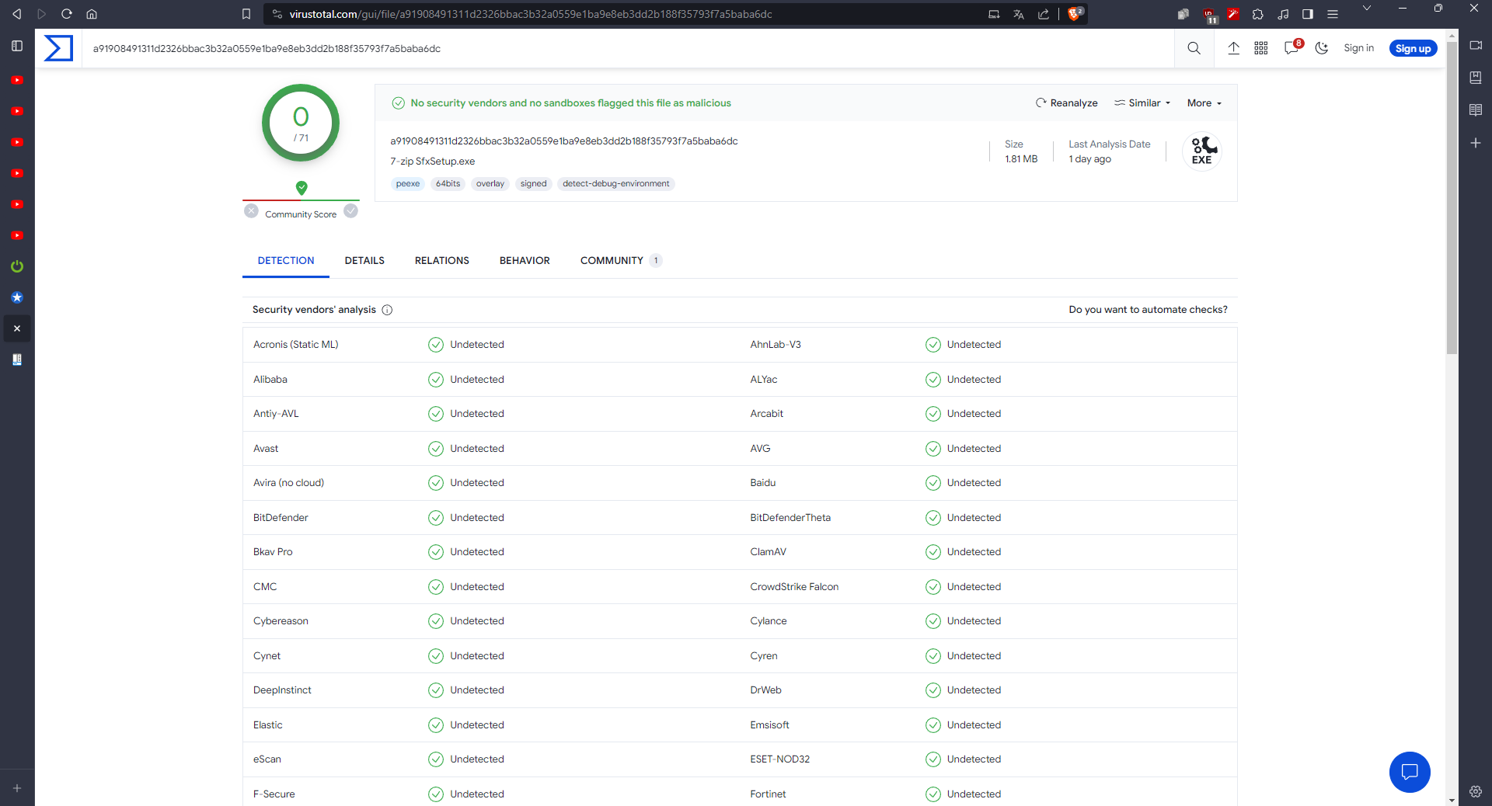The height and width of the screenshot is (806, 1492).
Task: Click the overlay tag
Action: point(490,184)
